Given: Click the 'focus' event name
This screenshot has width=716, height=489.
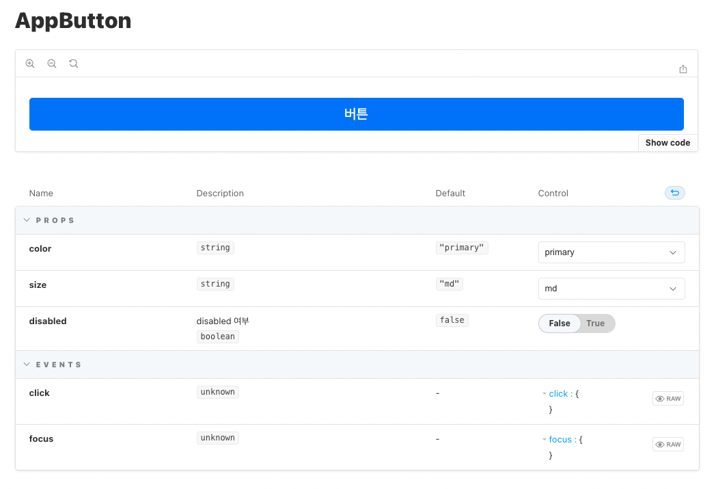Looking at the screenshot, I should (41, 438).
